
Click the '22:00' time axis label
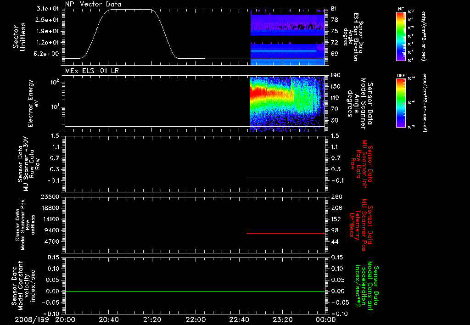pos(196,319)
